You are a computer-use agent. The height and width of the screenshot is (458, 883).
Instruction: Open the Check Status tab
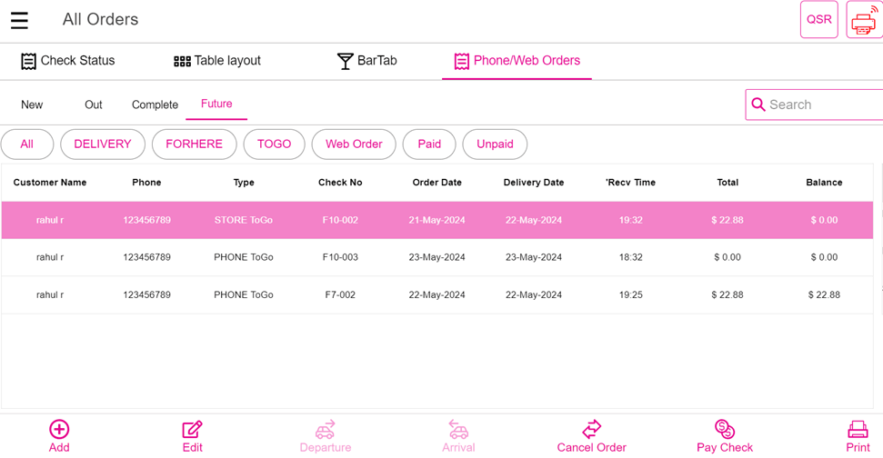point(68,61)
